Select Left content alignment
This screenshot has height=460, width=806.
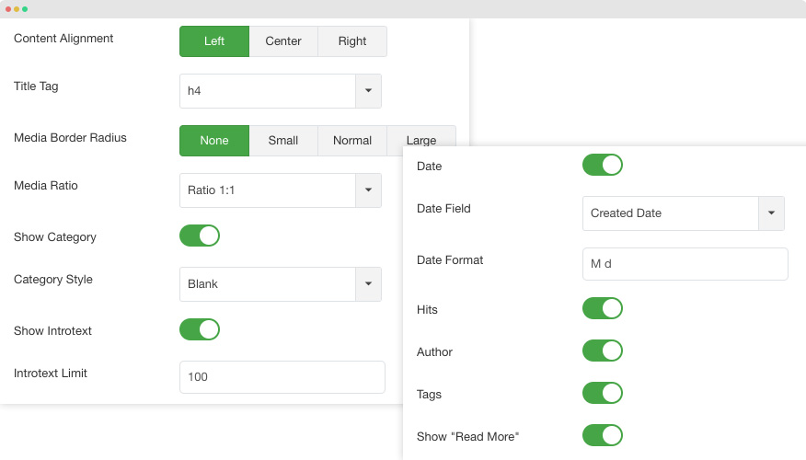pyautogui.click(x=214, y=41)
